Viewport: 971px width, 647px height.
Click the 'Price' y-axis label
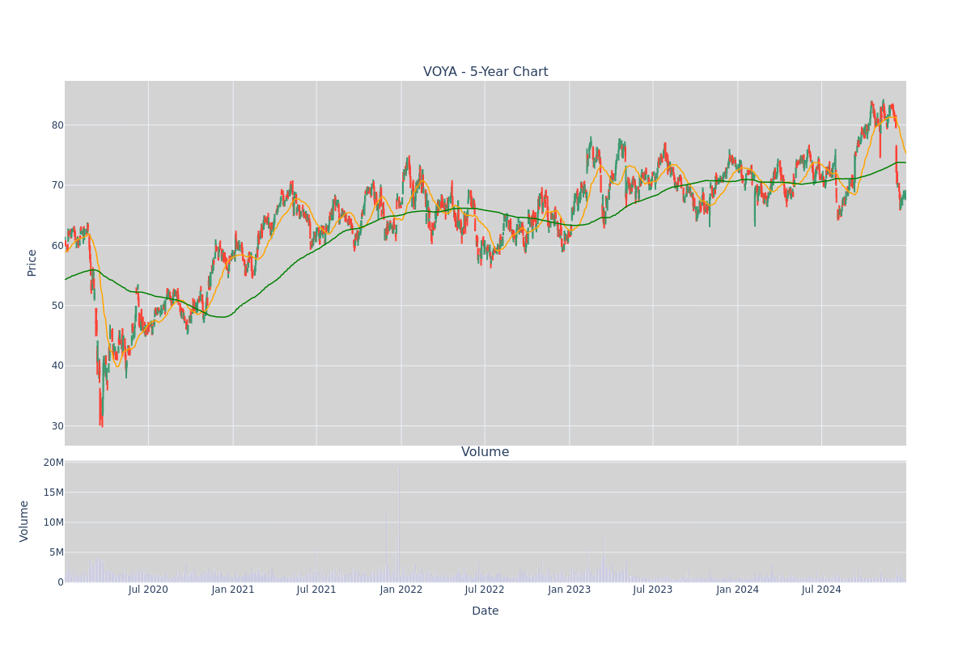click(x=32, y=263)
